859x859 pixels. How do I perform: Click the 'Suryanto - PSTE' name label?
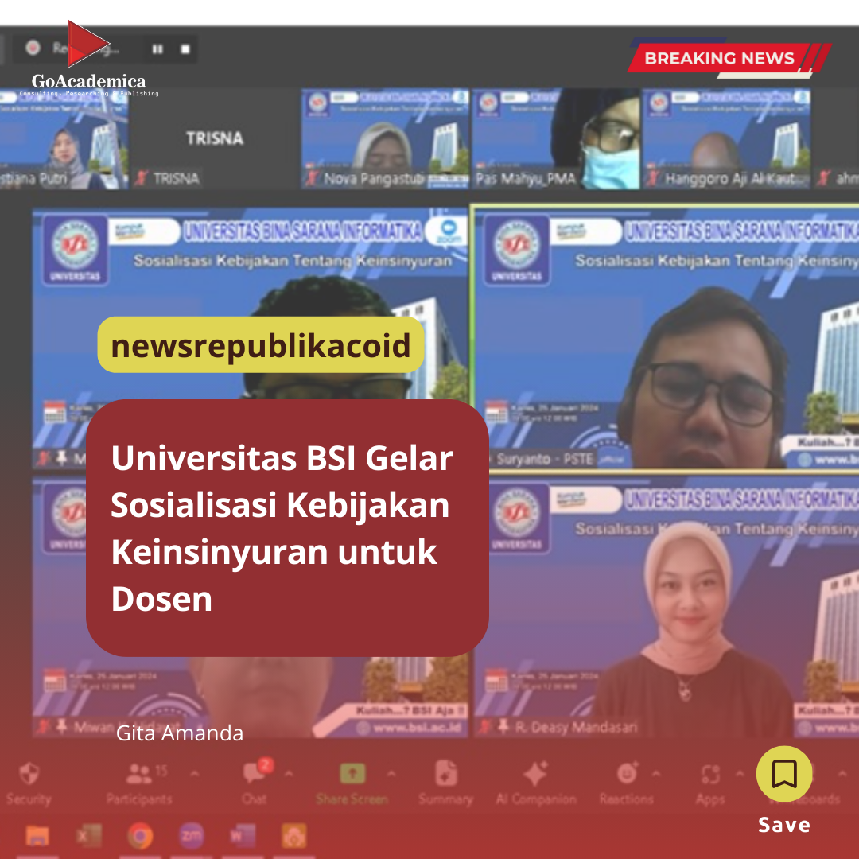[x=545, y=459]
